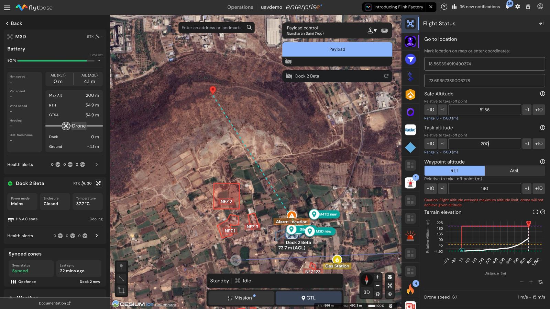Refresh the Dock 2 Beta camera feed

[386, 76]
